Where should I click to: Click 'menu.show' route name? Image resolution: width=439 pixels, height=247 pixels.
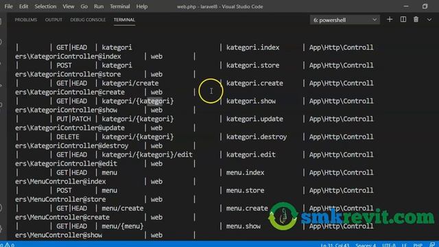(x=244, y=226)
